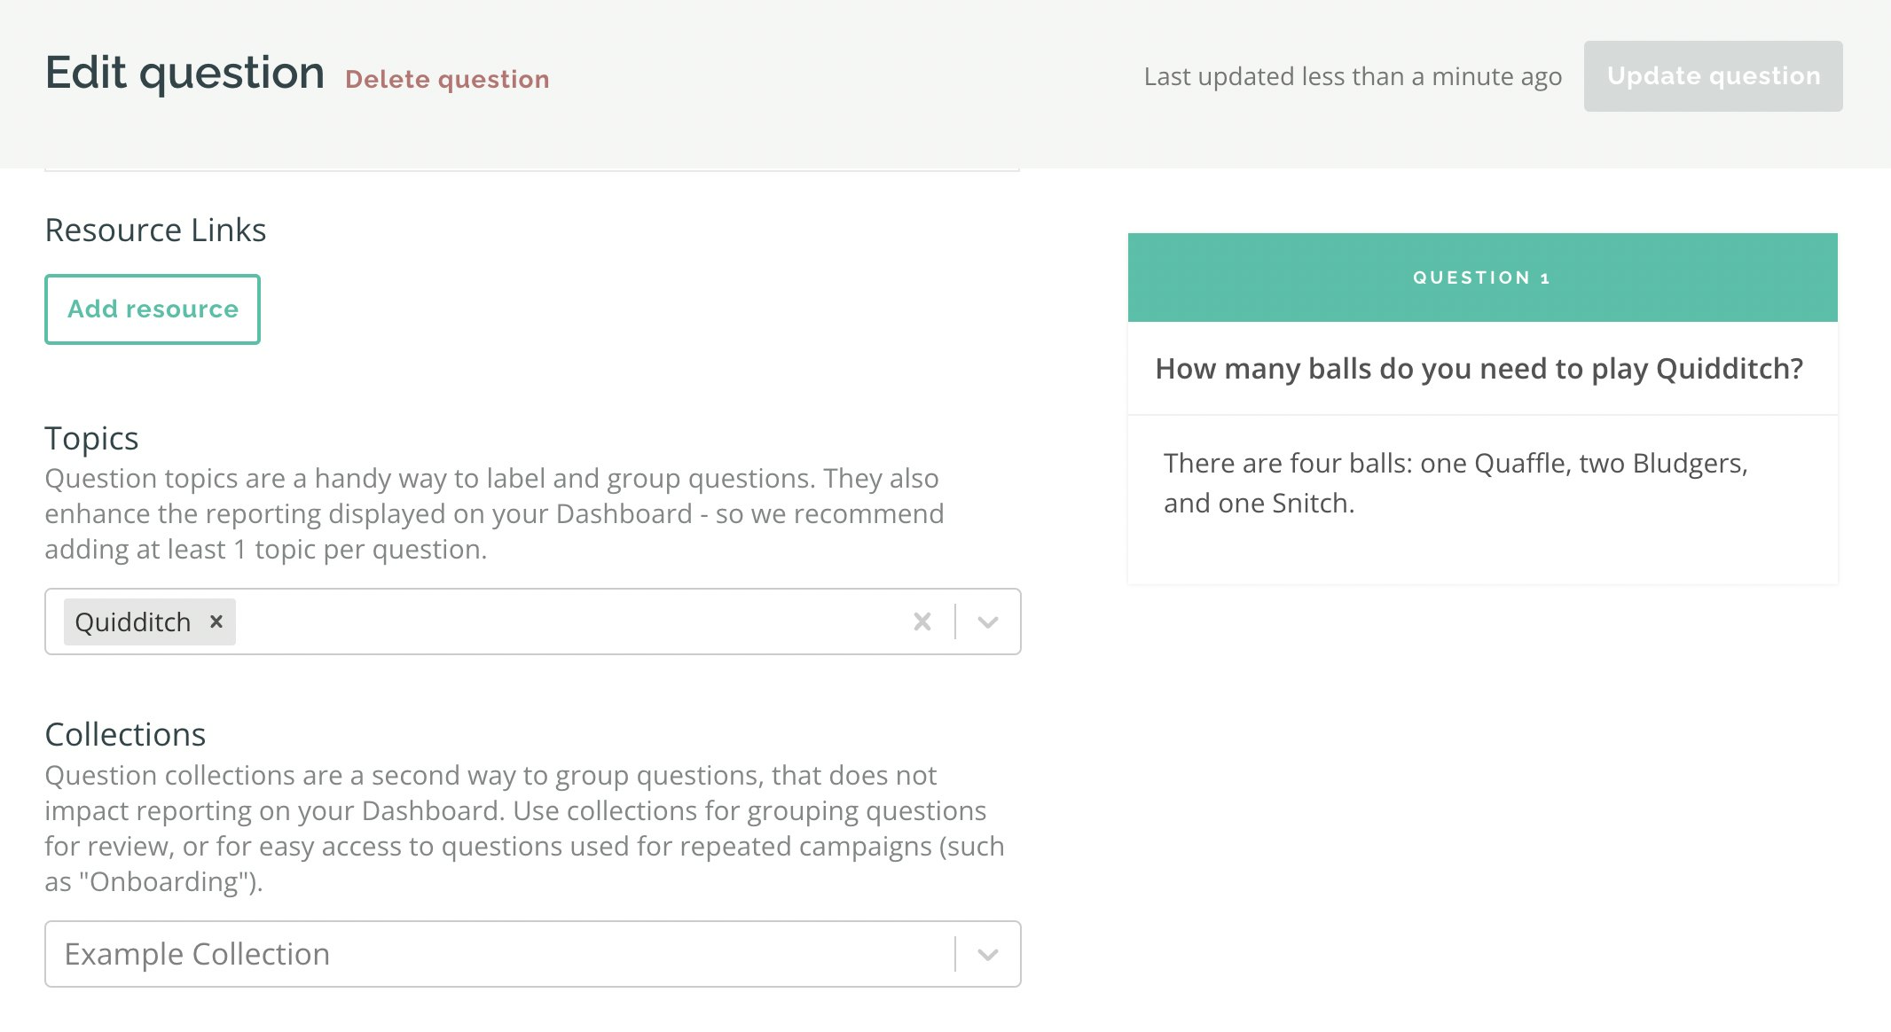Click the Add resource button
The height and width of the screenshot is (1032, 1891).
(x=152, y=309)
